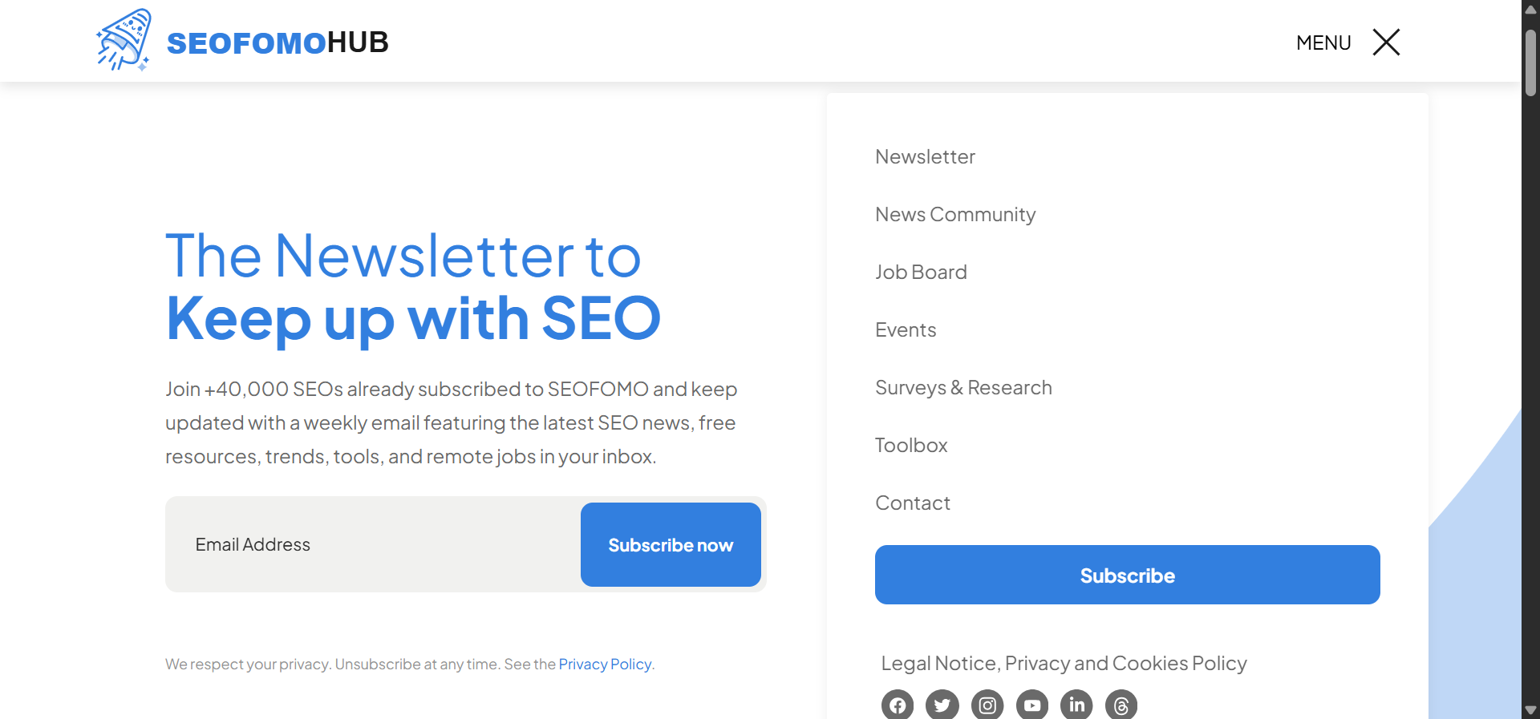Open the Privacy Policy link
Screen dimensions: 1540x719
click(x=605, y=664)
